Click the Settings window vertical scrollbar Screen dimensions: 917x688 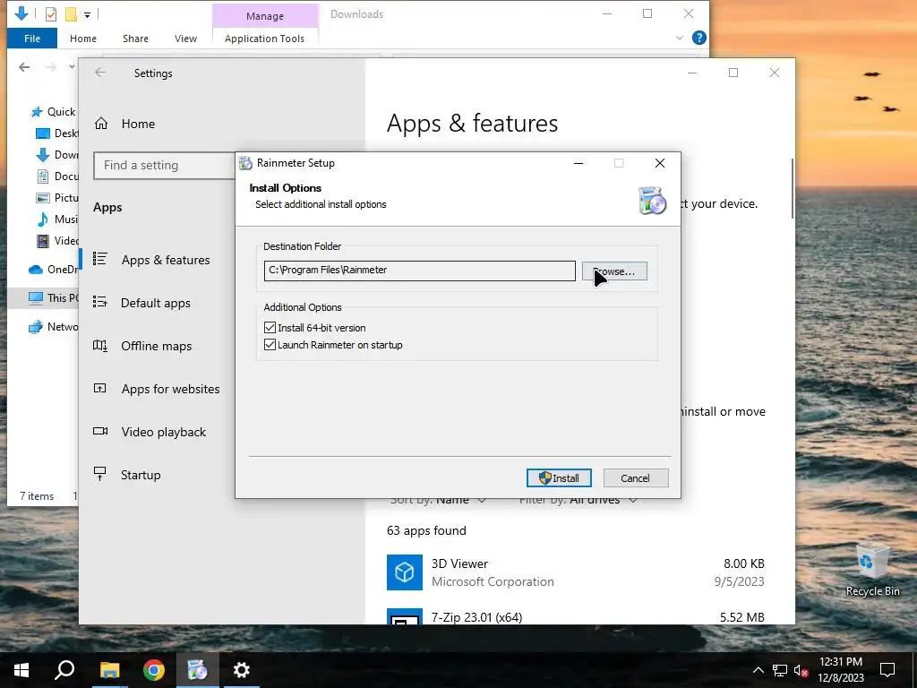tap(792, 189)
